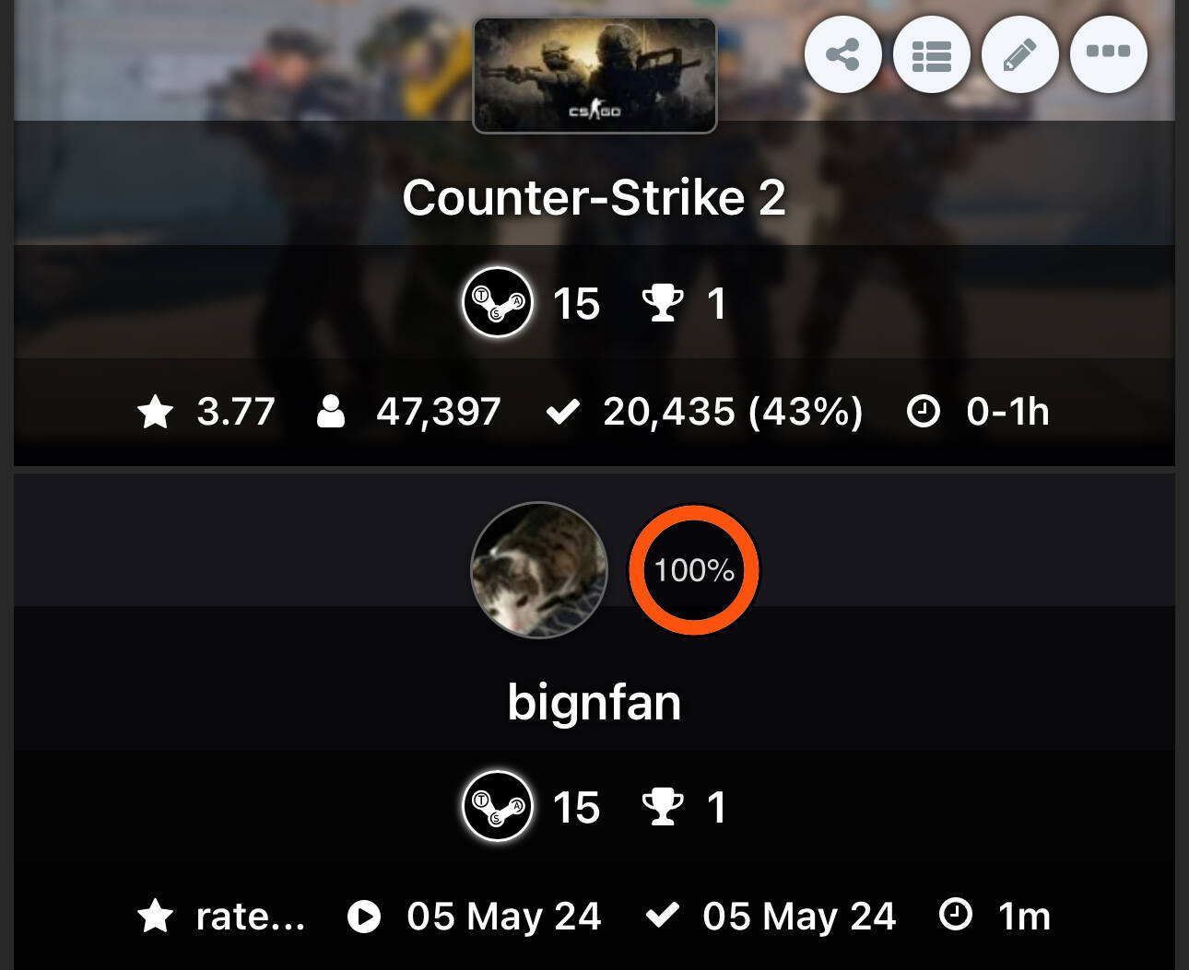Click the Steam icon in game stats
1189x970 pixels.
498,302
